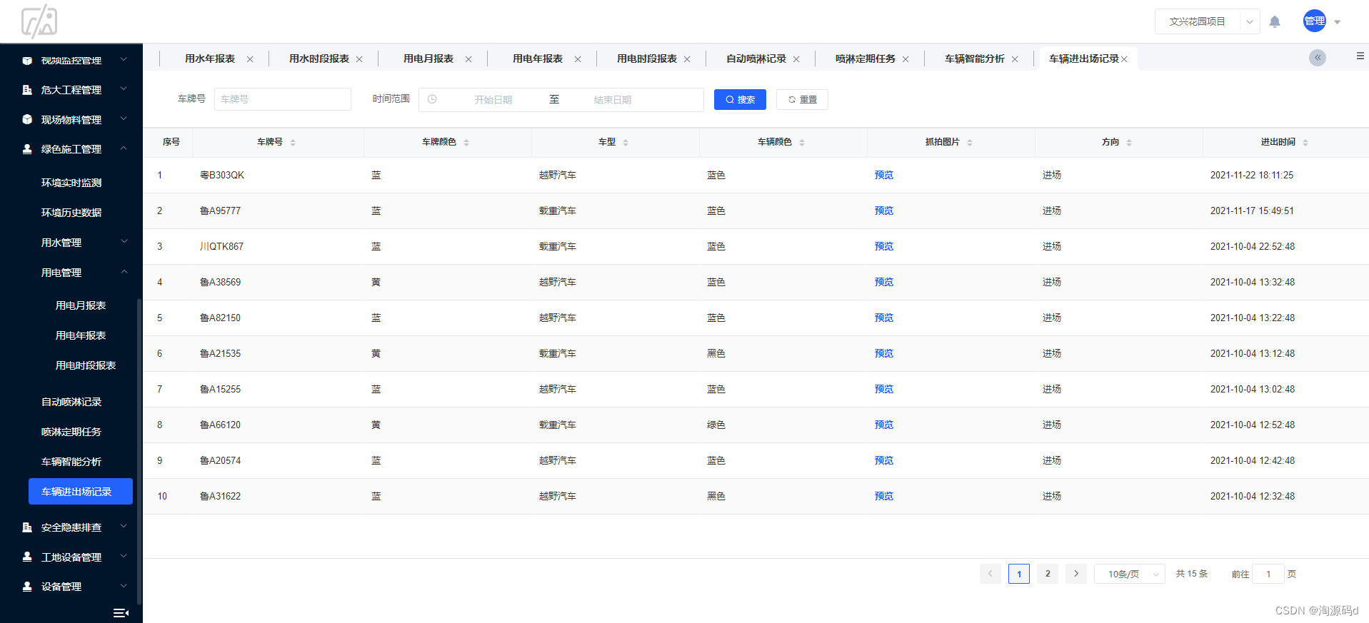Switch to the 用水年报表 tab
This screenshot has width=1369, height=623.
(x=210, y=59)
